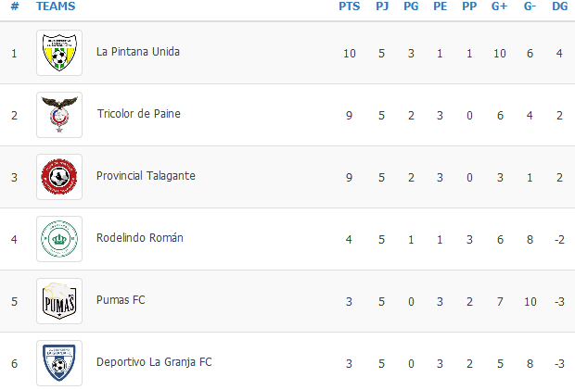Click the DG goal difference header
The height and width of the screenshot is (390, 575).
click(x=559, y=6)
